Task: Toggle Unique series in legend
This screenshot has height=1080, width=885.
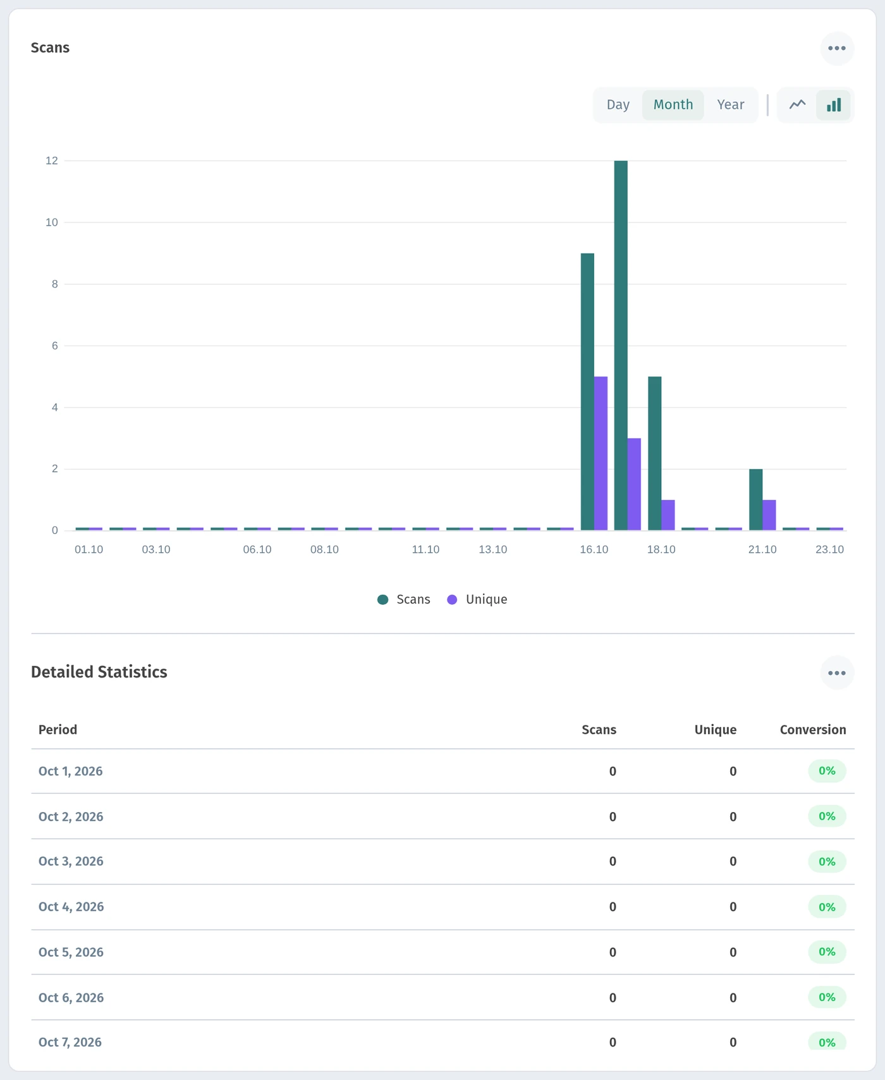Action: coord(477,600)
